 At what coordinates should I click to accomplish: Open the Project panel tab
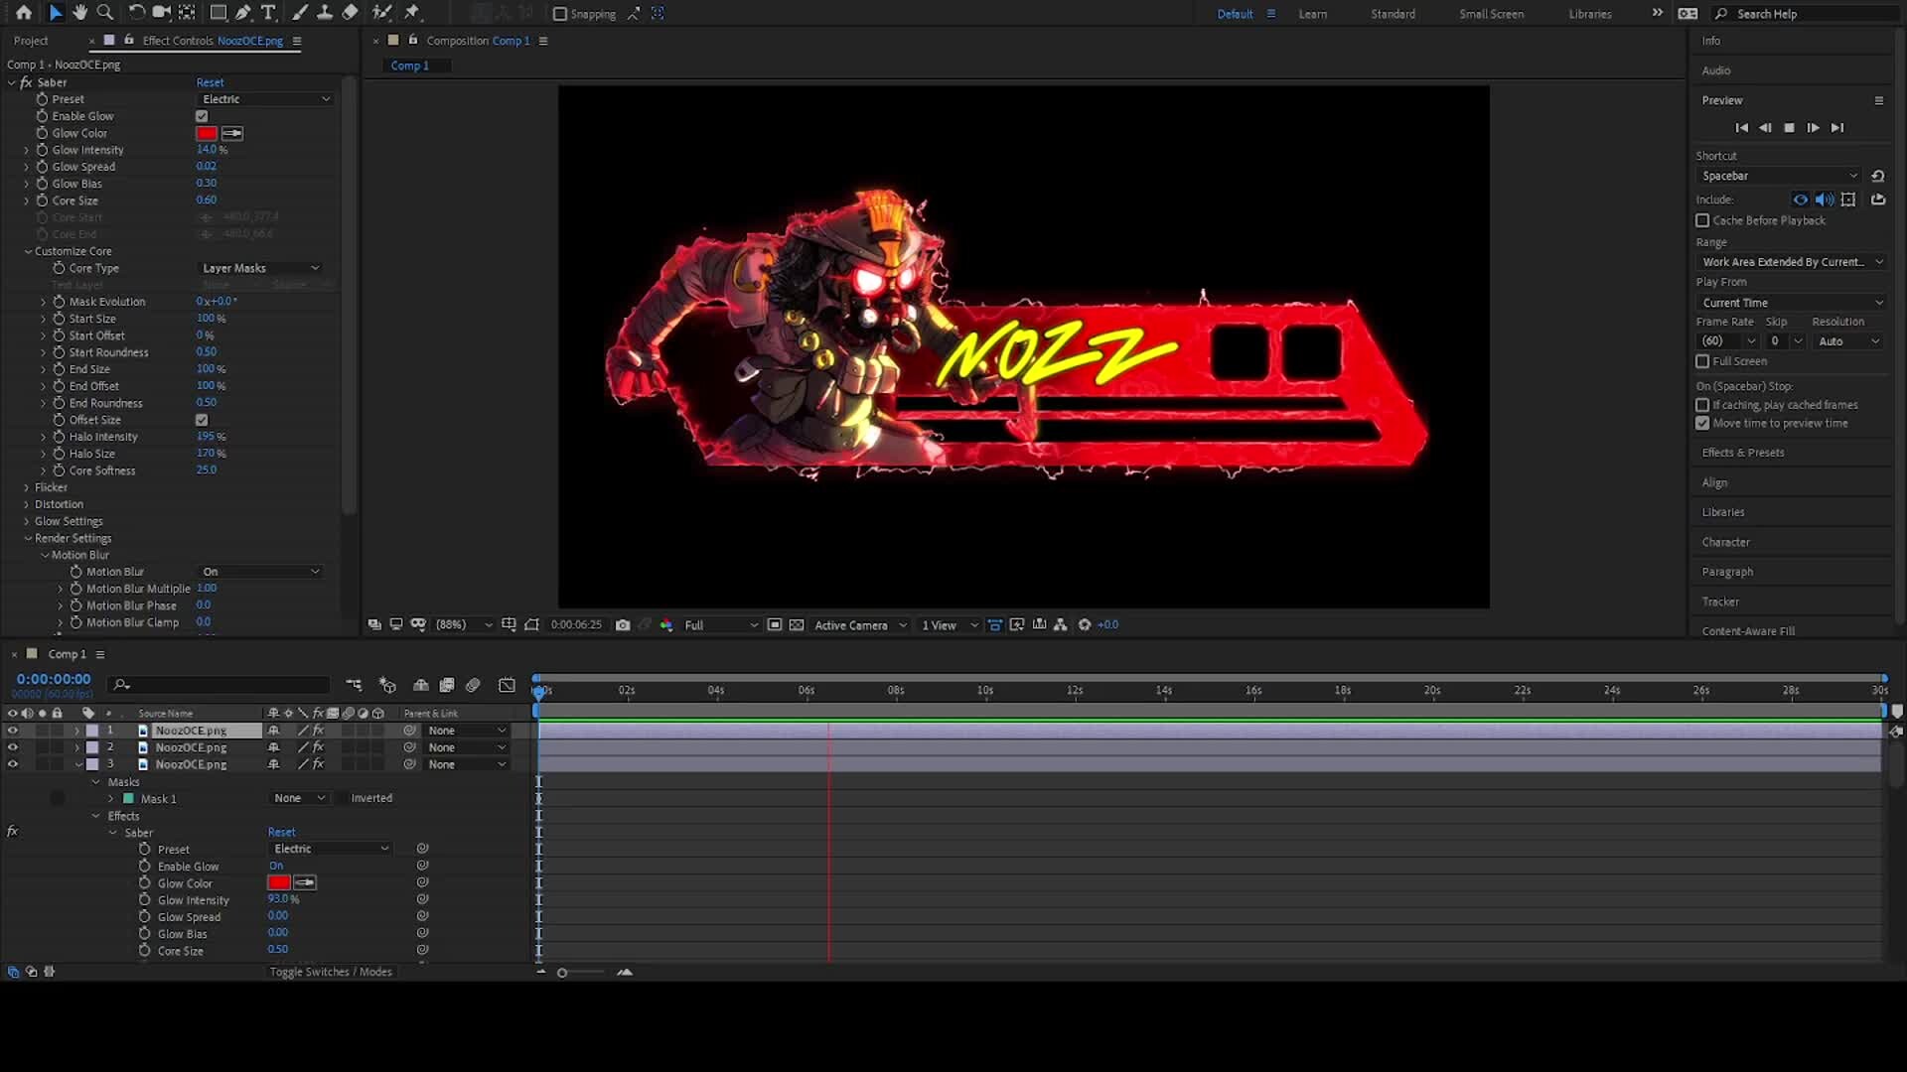pyautogui.click(x=31, y=41)
